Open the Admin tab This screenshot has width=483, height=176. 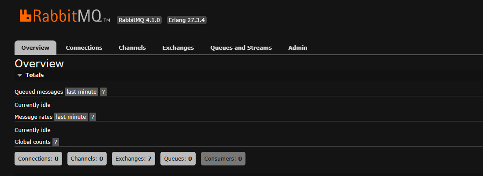coord(297,48)
